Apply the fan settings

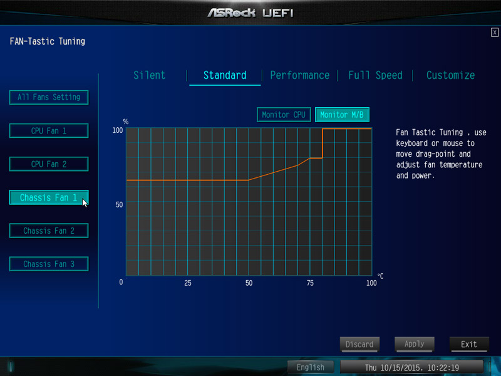click(x=415, y=344)
